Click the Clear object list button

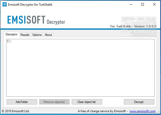(87, 102)
